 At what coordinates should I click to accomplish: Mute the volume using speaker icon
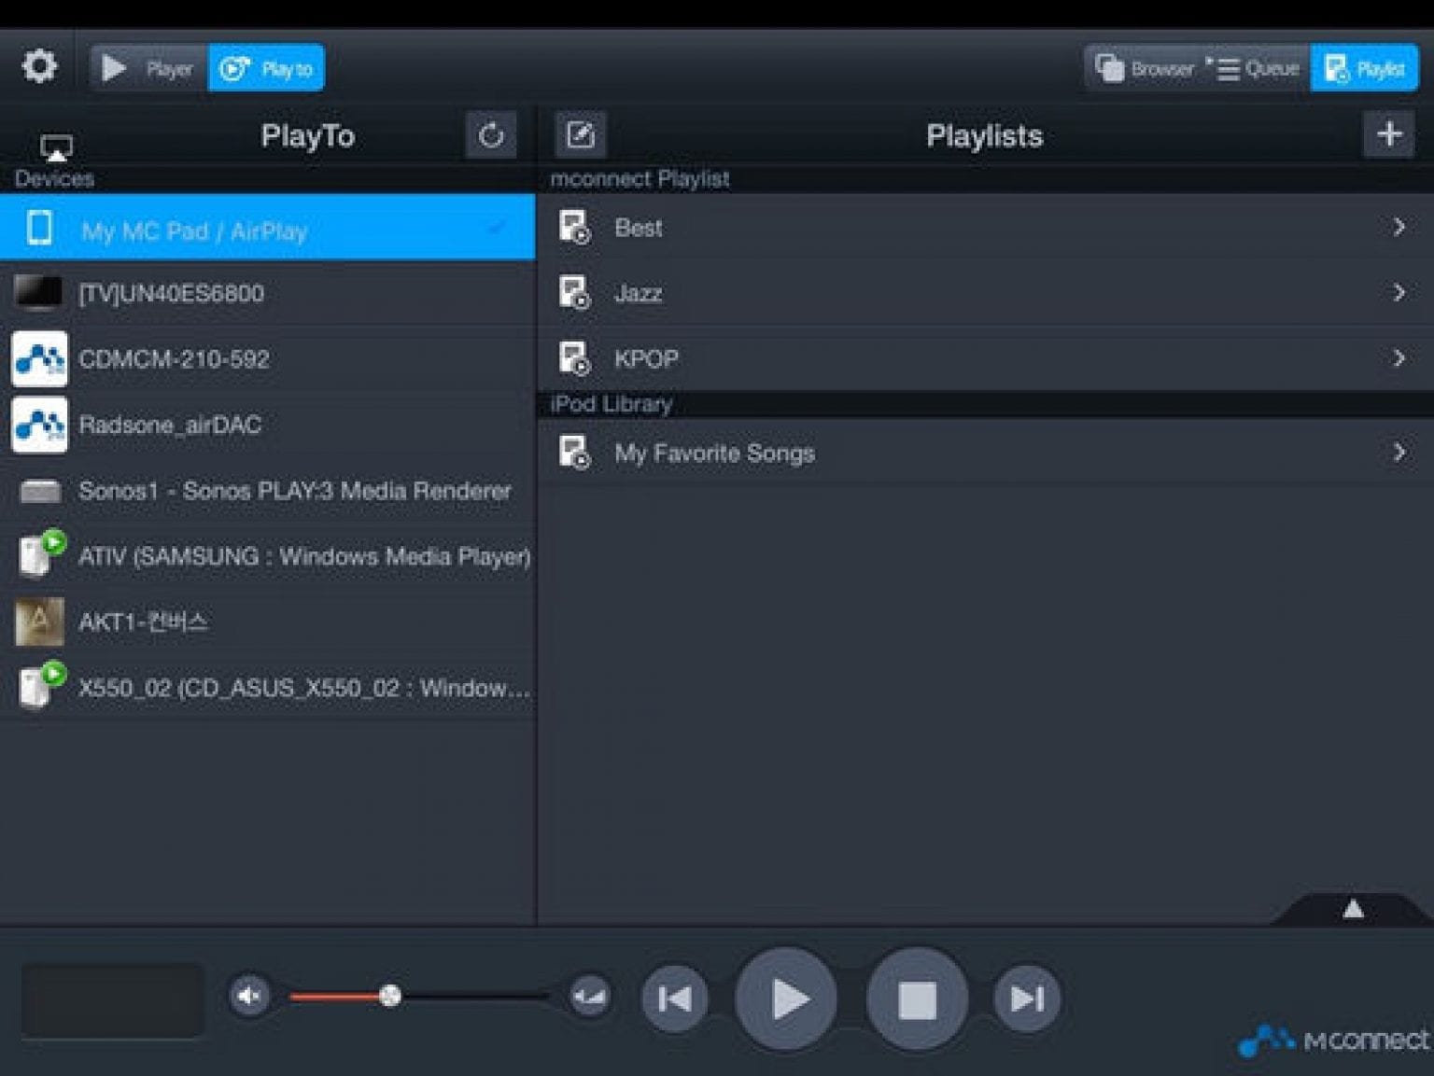pos(249,997)
